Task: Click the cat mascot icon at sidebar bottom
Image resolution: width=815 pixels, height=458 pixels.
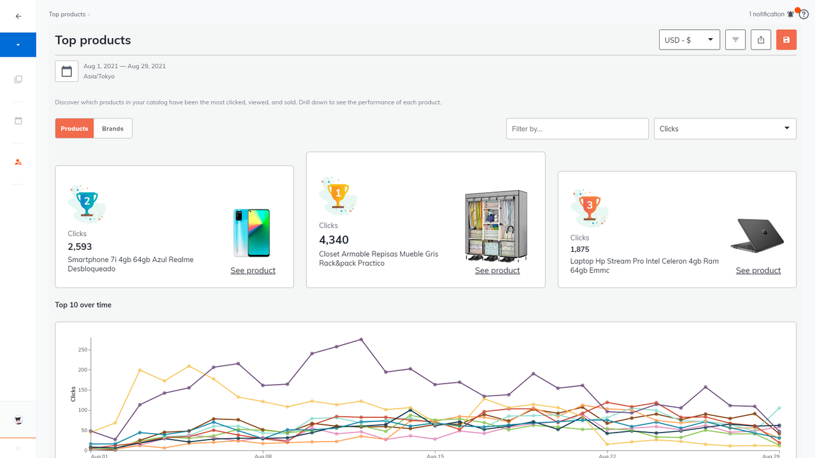Action: point(18,420)
